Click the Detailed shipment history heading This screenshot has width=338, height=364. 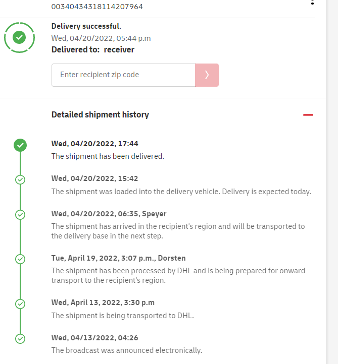point(100,114)
